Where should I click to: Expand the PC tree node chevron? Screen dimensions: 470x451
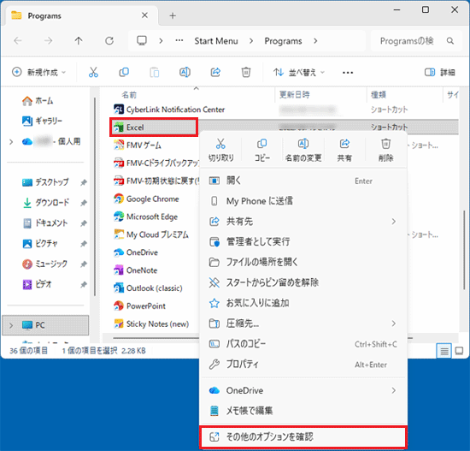11,325
